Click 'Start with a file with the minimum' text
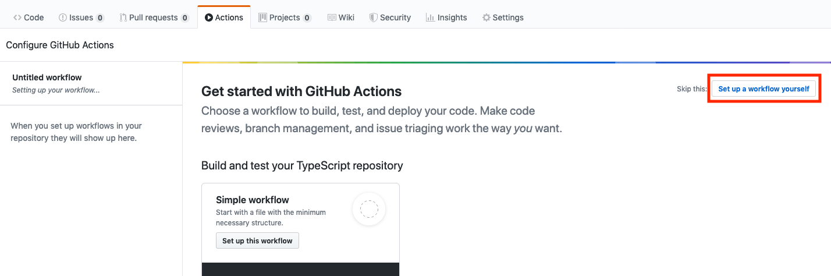831x276 pixels. click(x=271, y=213)
